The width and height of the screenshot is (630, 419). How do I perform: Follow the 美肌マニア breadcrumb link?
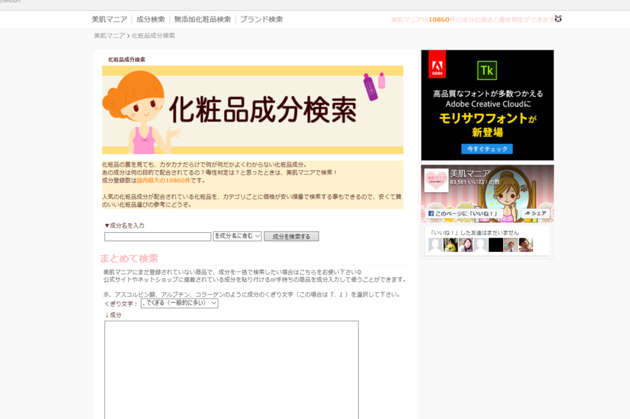[x=109, y=36]
